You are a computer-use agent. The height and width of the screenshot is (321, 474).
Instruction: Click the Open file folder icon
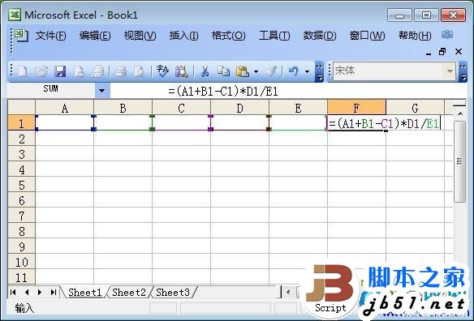click(x=41, y=71)
